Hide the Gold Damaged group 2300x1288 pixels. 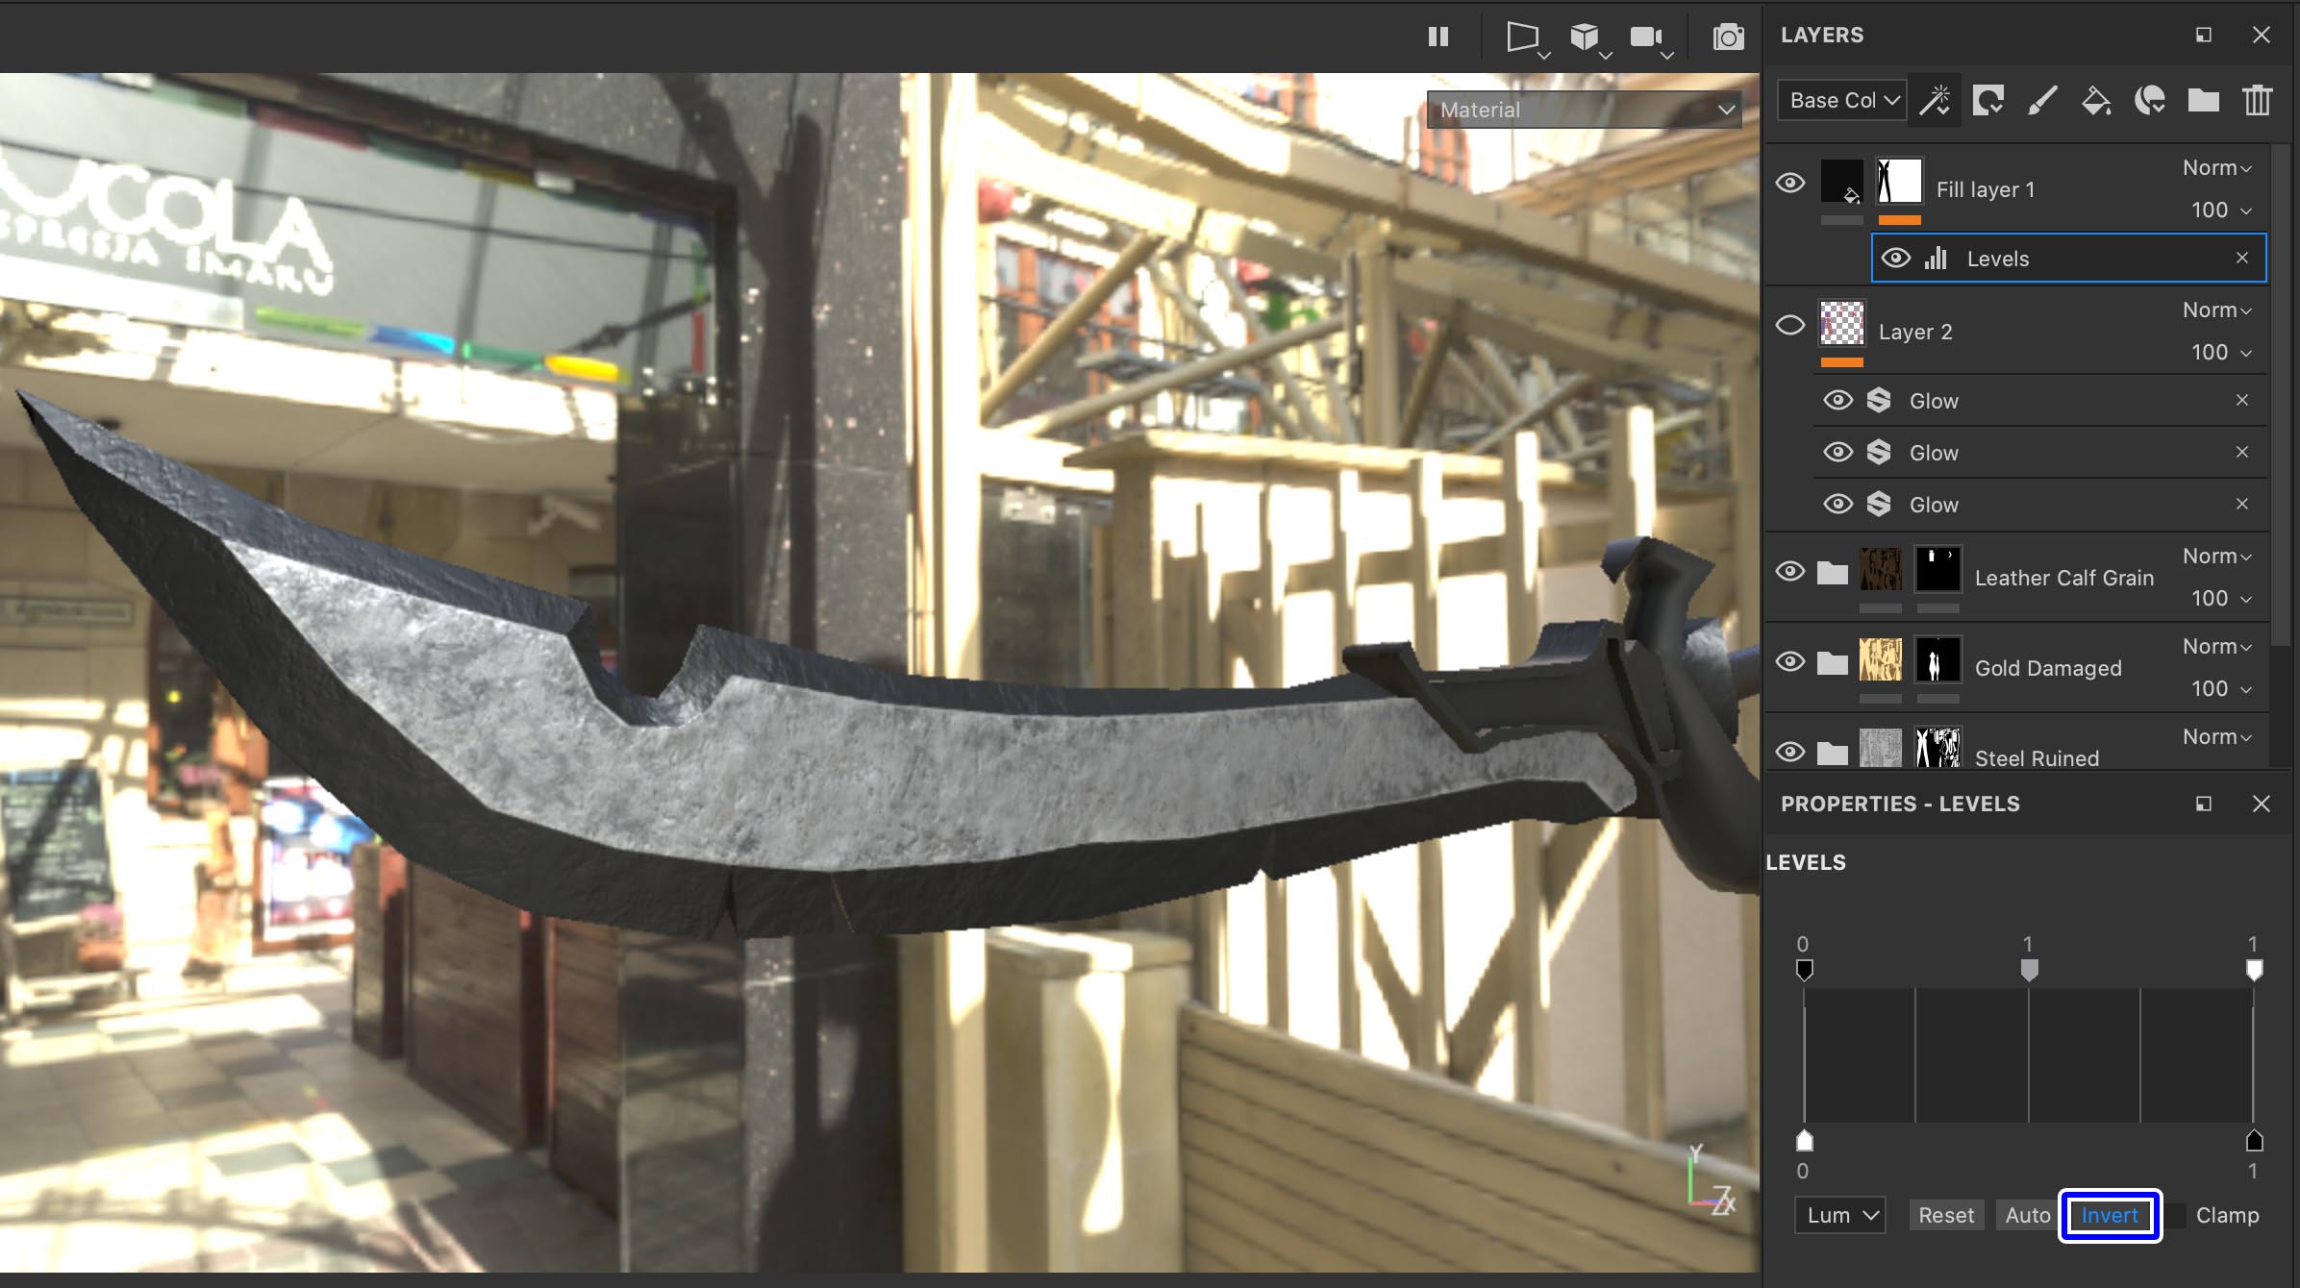[x=1790, y=661]
